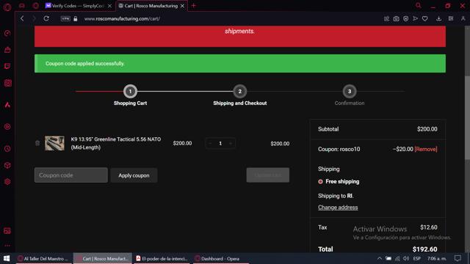470x264 pixels.
Task: Open Instagram icon in the sidebar
Action: pyautogui.click(x=7, y=83)
